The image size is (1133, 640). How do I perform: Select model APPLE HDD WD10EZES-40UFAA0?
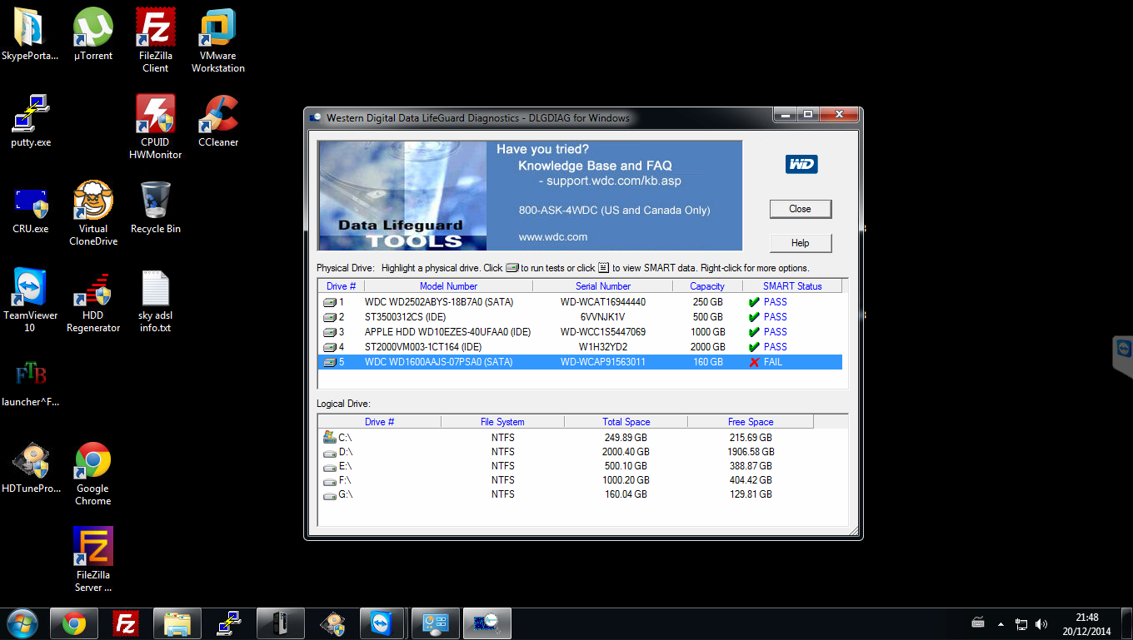click(448, 332)
